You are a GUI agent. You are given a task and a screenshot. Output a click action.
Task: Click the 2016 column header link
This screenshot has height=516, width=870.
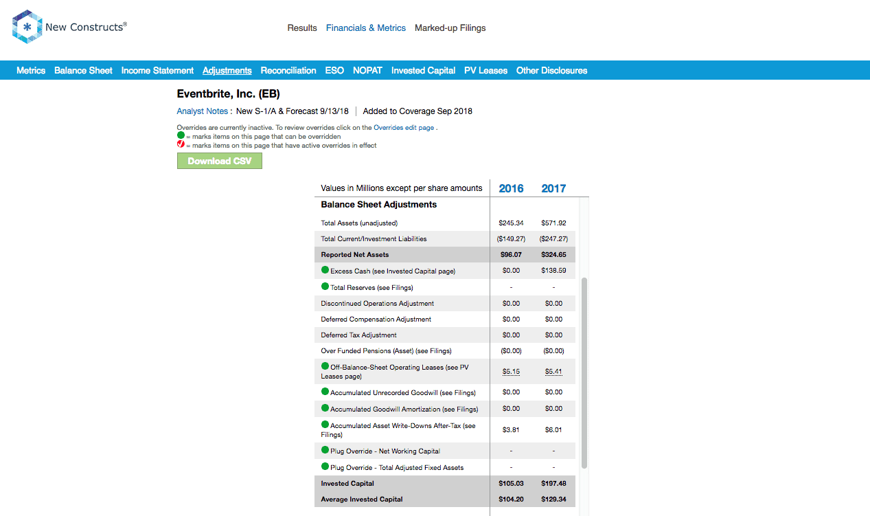[x=511, y=188]
